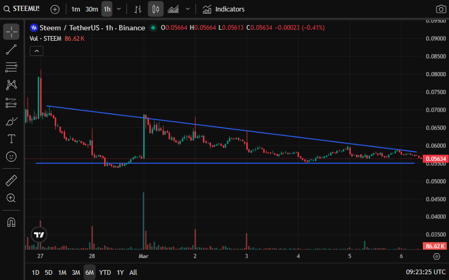Click the closing price C0.05634 value
This screenshot has width=449, height=280.
[259, 28]
